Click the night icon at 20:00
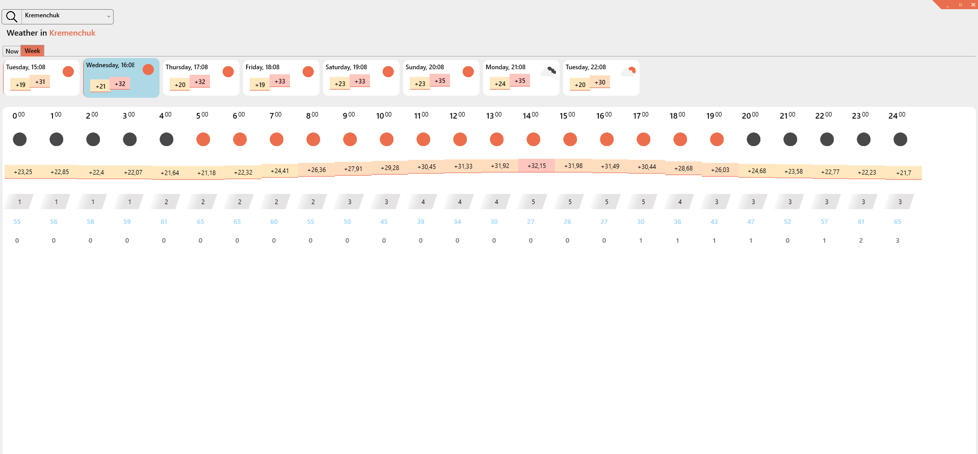 pyautogui.click(x=754, y=139)
